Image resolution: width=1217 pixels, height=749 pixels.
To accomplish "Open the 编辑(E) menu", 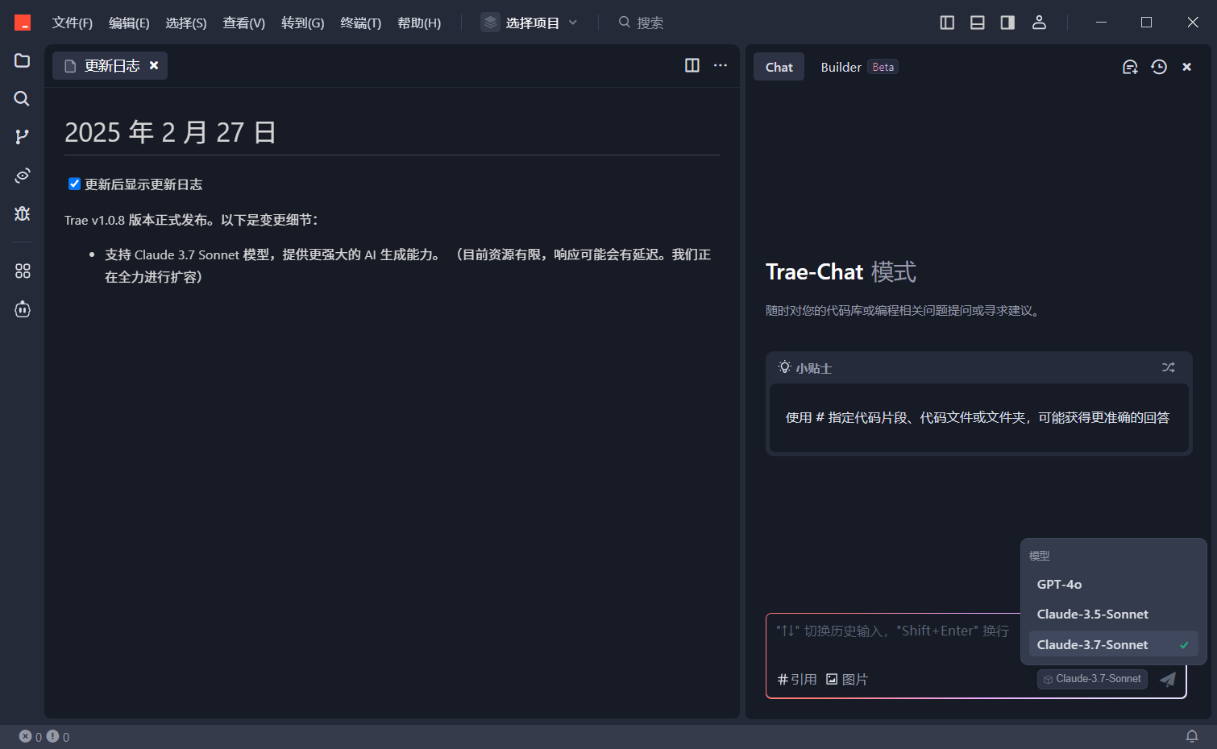I will [x=129, y=23].
